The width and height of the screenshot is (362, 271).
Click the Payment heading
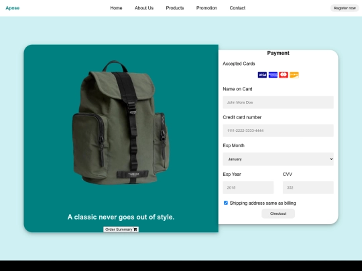[x=278, y=53]
